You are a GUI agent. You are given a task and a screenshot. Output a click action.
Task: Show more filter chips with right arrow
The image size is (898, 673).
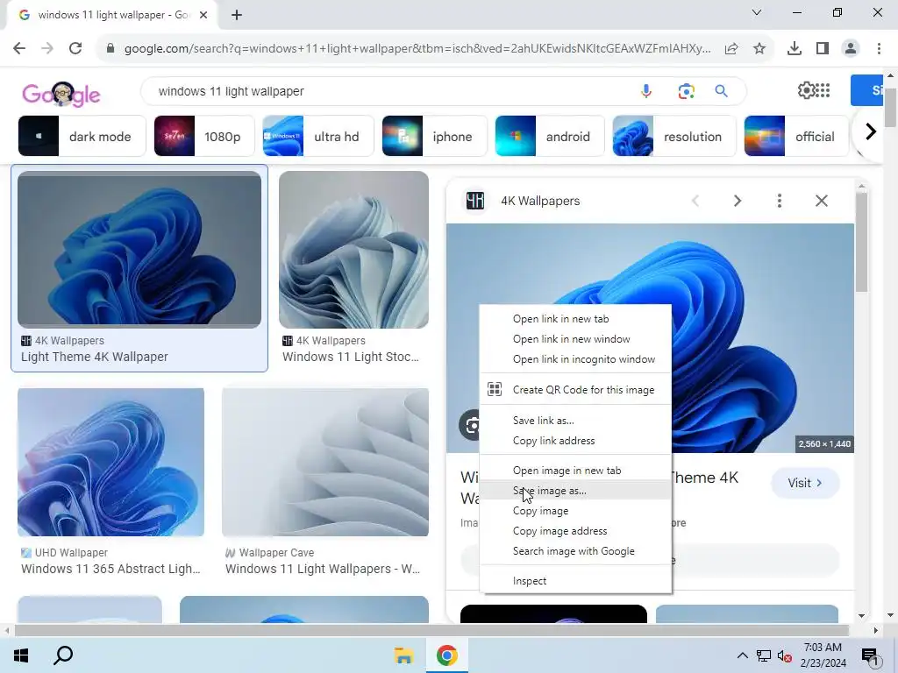point(871,132)
